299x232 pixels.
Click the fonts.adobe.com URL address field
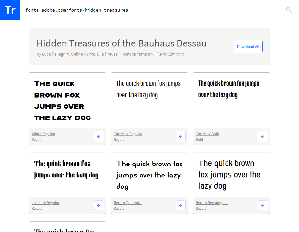pos(77,10)
